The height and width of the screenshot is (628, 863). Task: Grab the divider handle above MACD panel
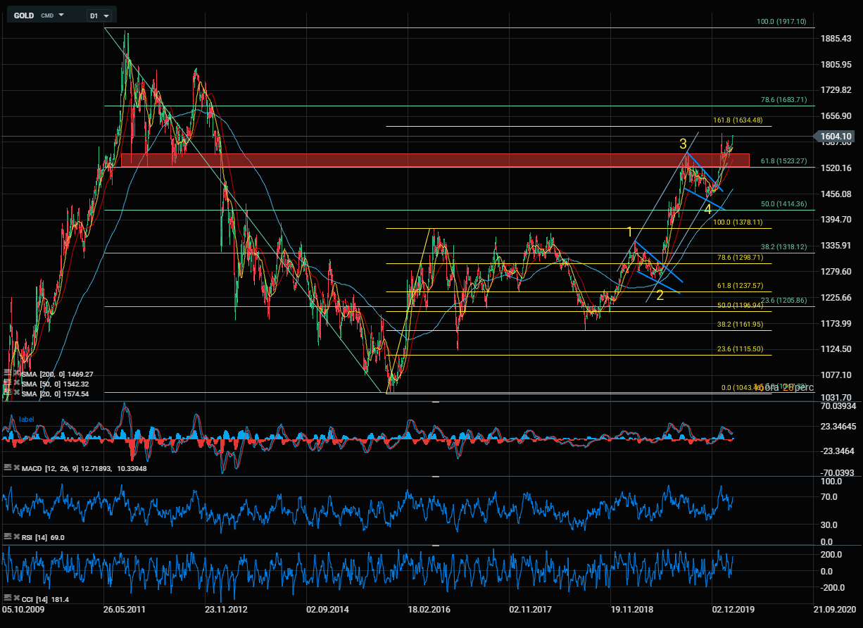(436, 401)
